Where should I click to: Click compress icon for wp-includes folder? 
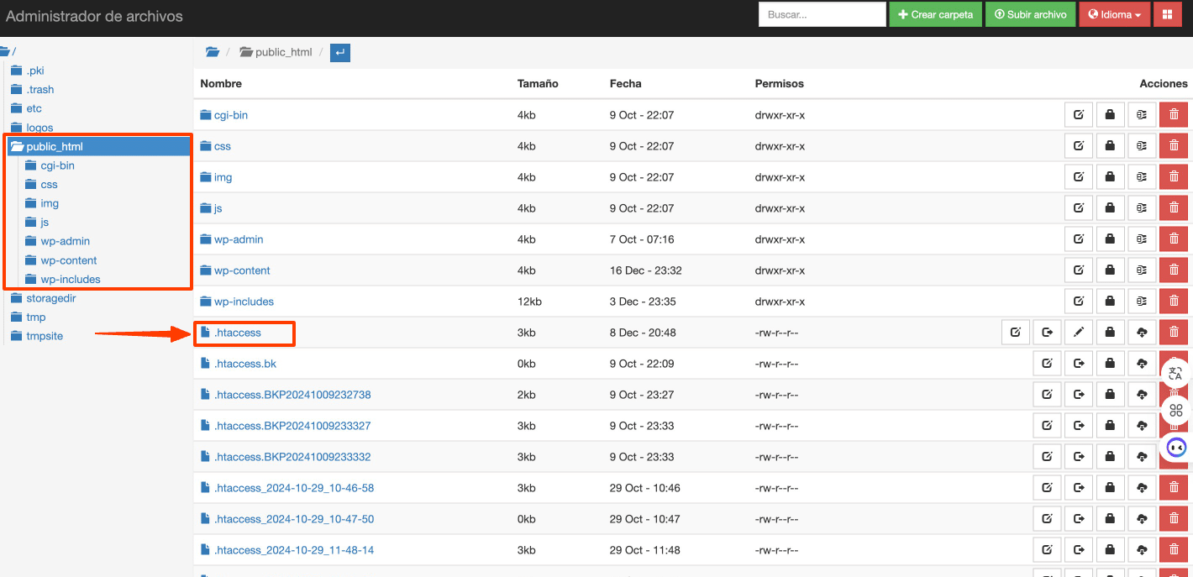[x=1142, y=302]
